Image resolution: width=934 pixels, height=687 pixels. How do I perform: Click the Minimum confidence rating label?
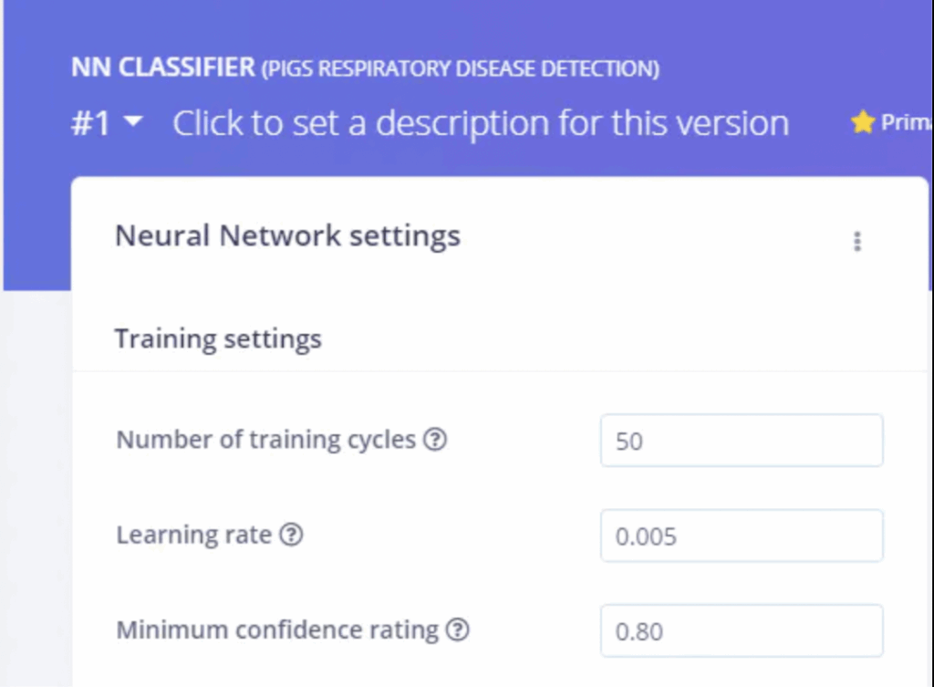[x=277, y=630]
